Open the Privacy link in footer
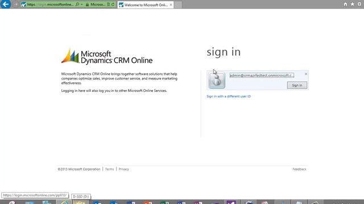364x204 pixels. click(x=124, y=169)
